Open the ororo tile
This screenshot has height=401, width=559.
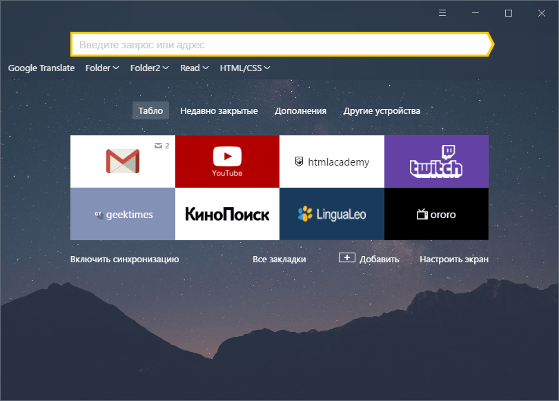click(x=436, y=214)
